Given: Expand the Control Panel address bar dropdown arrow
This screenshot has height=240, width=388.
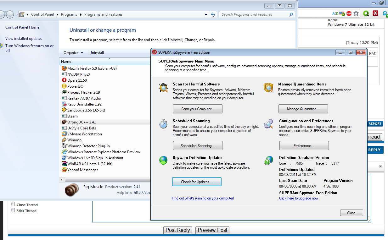Looking at the screenshot, I should click(x=206, y=14).
